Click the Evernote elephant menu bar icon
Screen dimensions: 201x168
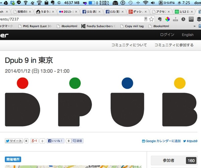[53, 3]
